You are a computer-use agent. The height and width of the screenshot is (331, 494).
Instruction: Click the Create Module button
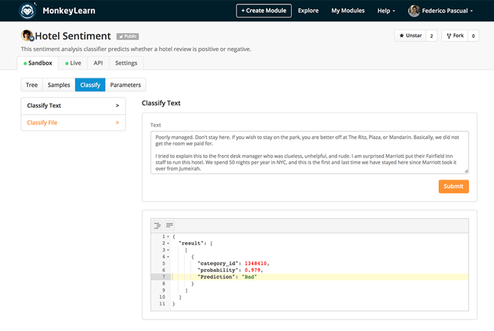[263, 11]
